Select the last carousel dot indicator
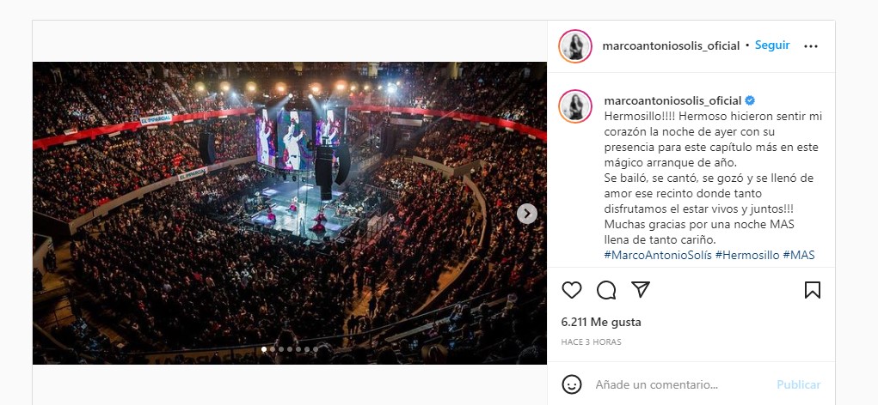Viewport: 878px width, 405px height. [316, 349]
